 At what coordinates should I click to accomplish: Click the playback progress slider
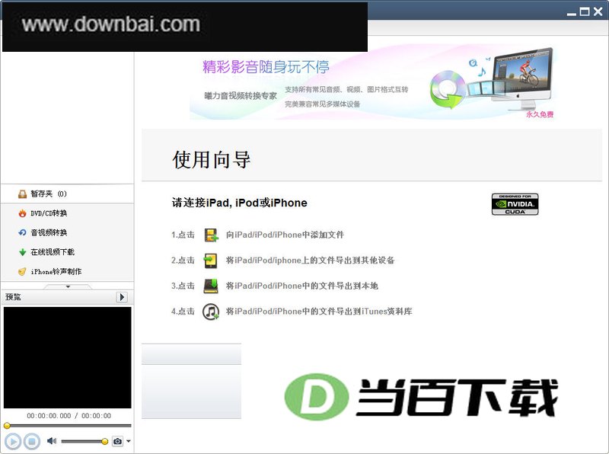coord(68,426)
